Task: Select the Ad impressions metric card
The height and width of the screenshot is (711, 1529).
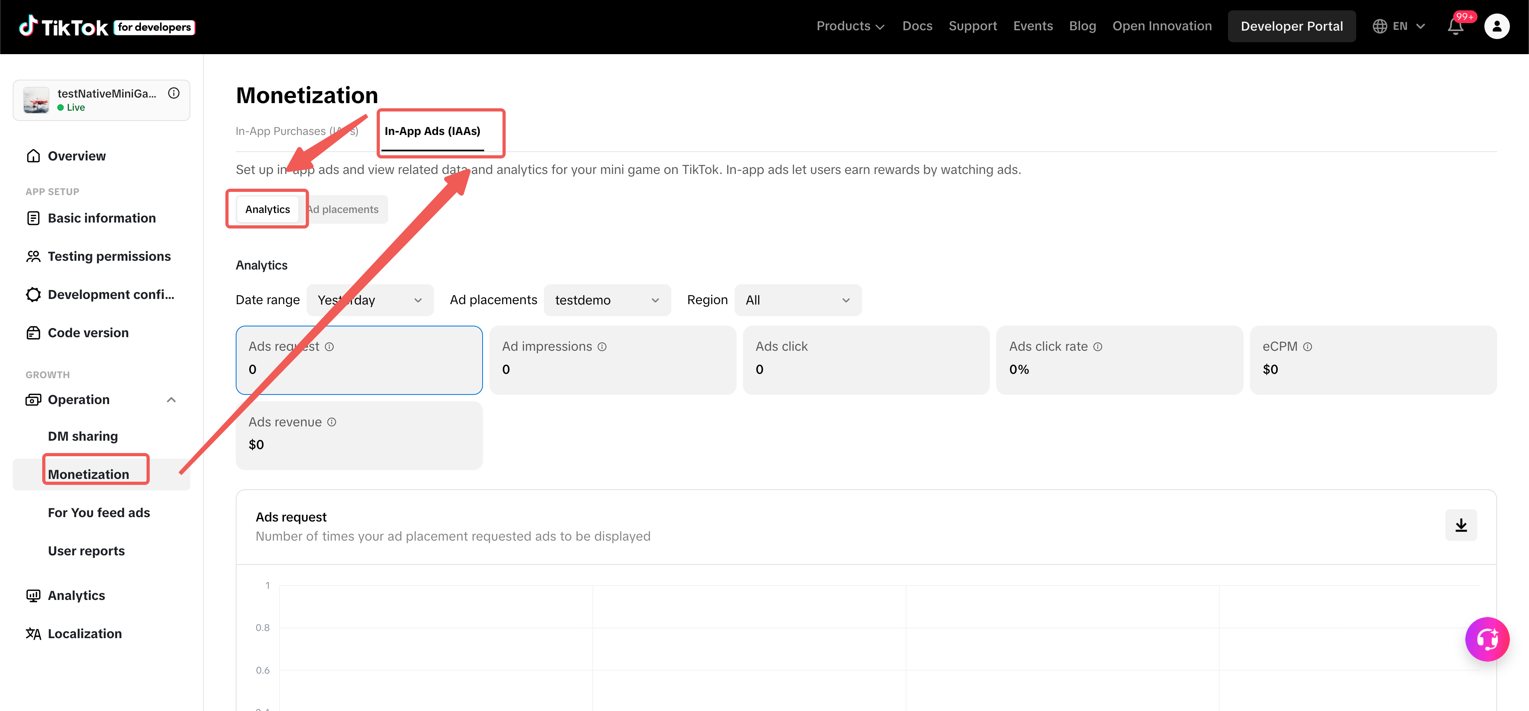Action: click(612, 360)
